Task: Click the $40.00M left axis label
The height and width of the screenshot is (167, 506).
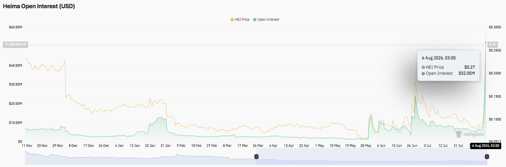Action: point(16,65)
